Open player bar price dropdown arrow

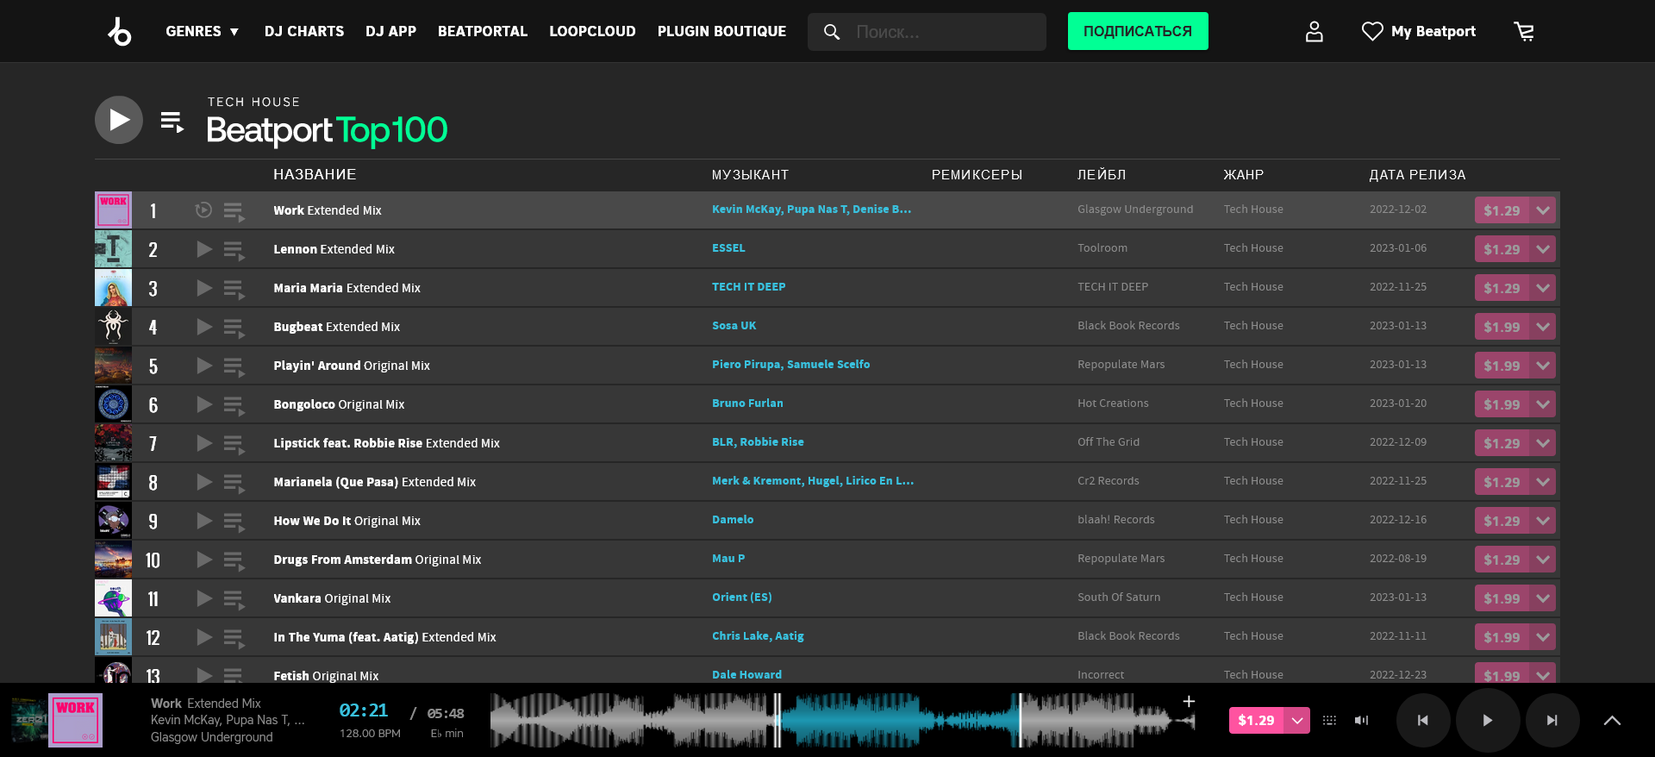[x=1297, y=720]
